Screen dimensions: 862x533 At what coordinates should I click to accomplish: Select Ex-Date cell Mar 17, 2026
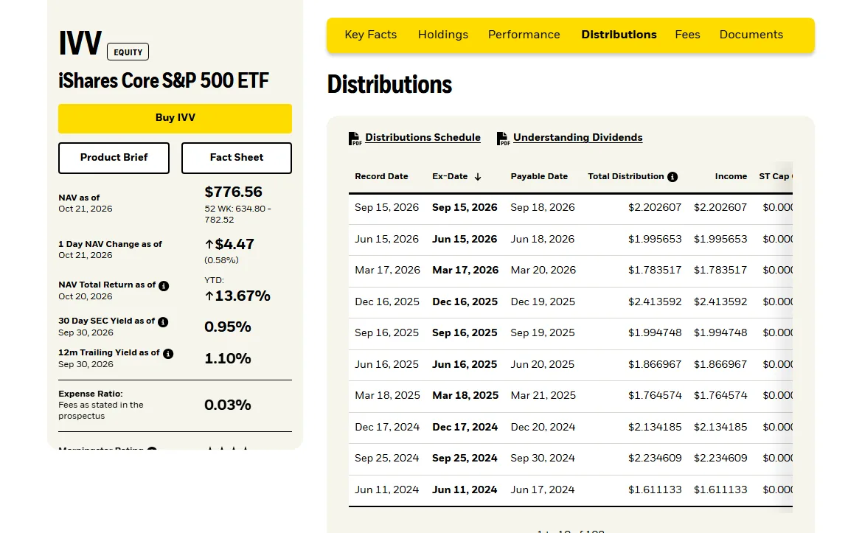click(x=465, y=271)
